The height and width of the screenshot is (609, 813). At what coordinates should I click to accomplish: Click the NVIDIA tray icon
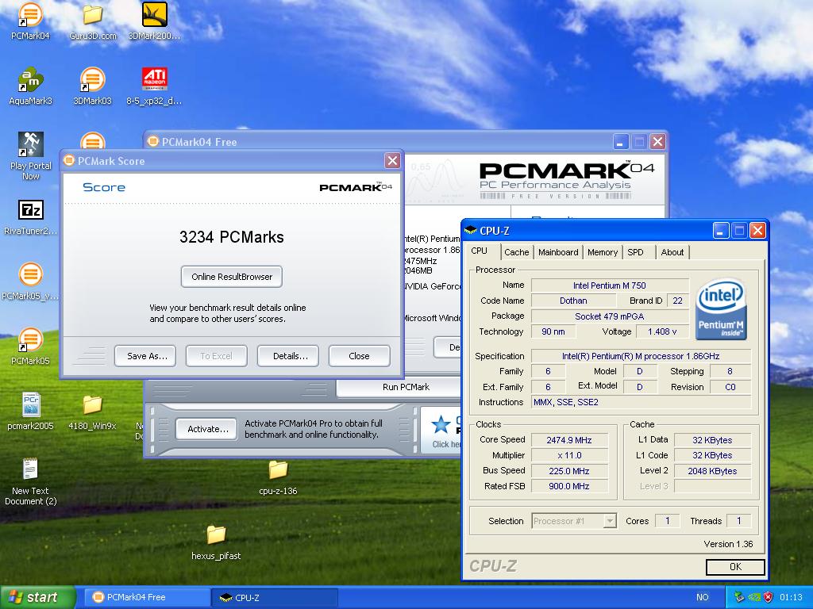[754, 597]
